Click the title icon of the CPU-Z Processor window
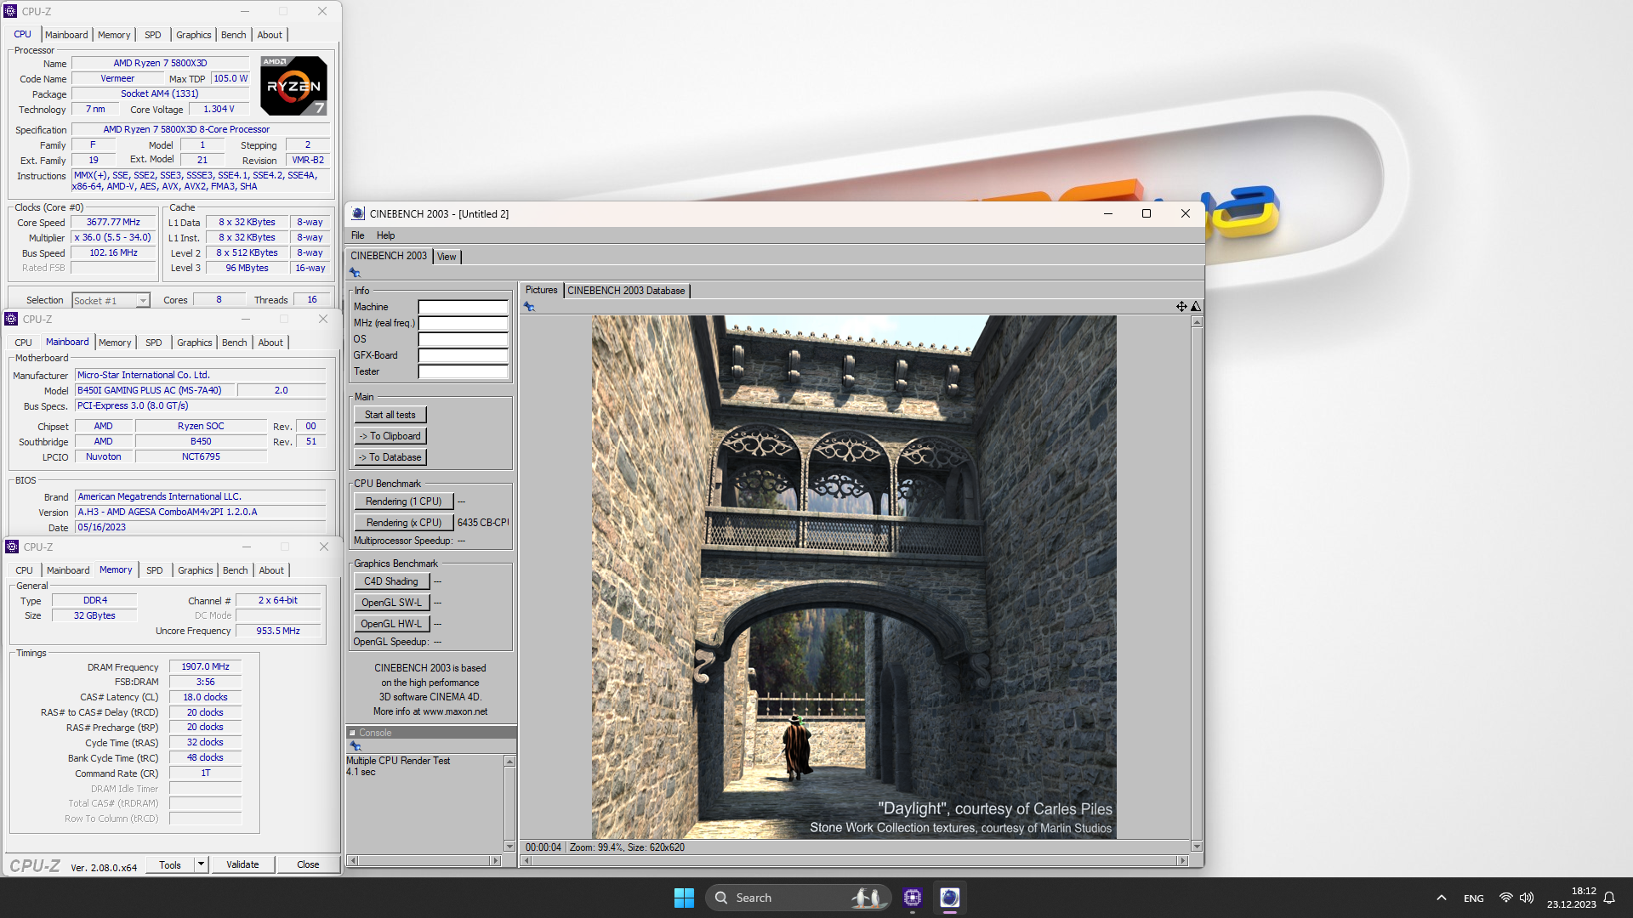This screenshot has height=918, width=1633. click(10, 11)
